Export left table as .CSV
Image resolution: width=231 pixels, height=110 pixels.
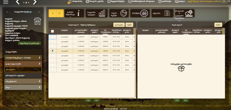point(88,100)
